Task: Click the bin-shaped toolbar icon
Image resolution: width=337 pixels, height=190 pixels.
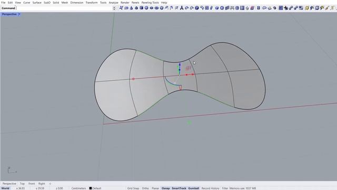Action: [x=247, y=8]
